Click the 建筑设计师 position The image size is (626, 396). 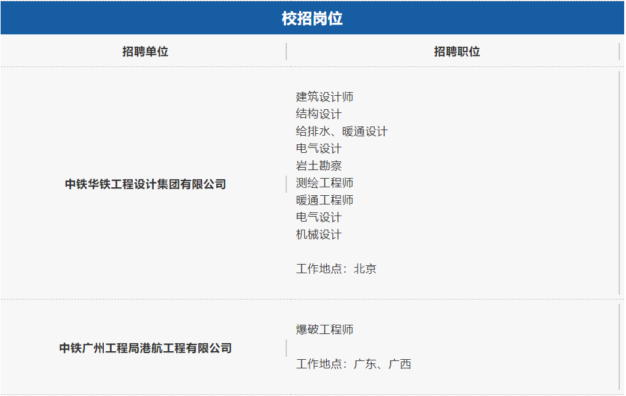(324, 97)
